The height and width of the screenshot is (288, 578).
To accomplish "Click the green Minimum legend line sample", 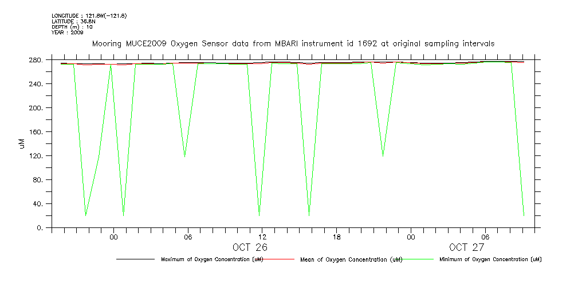I will coord(417,259).
